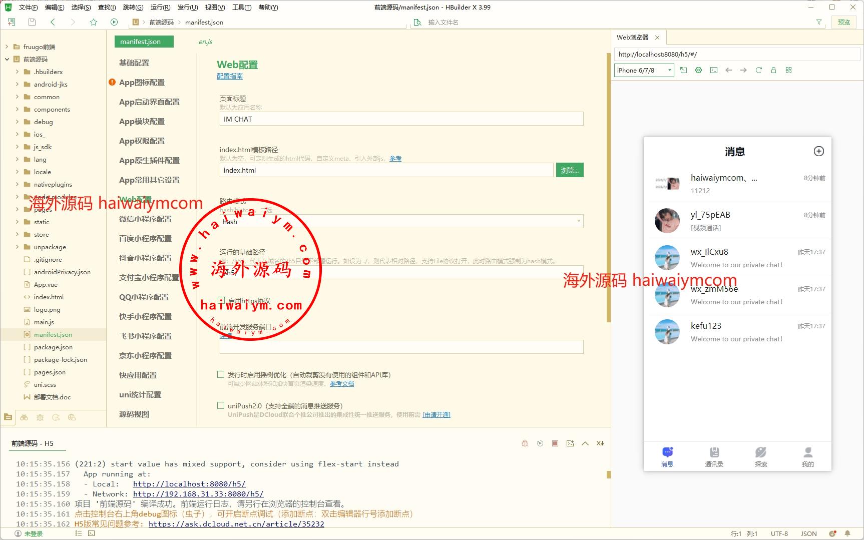Toggle the 启用https协议 checkbox
The height and width of the screenshot is (540, 864).
[221, 300]
